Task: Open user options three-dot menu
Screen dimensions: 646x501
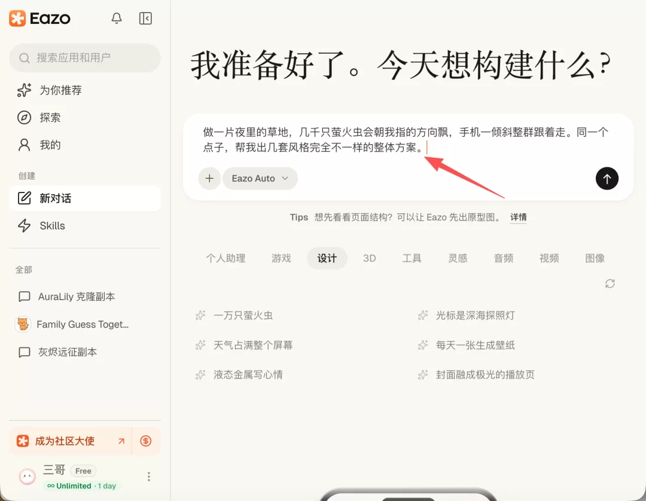Action: pos(149,476)
